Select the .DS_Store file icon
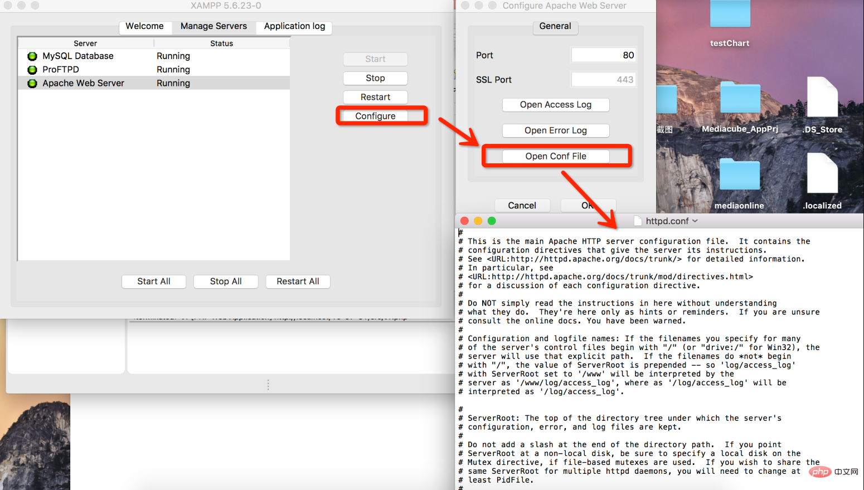The width and height of the screenshot is (864, 490). click(x=822, y=97)
